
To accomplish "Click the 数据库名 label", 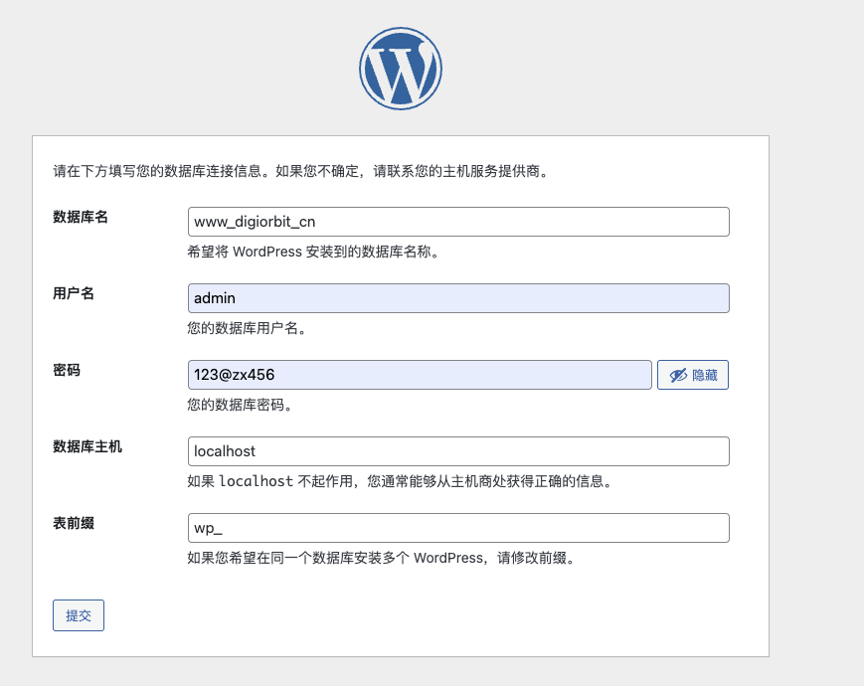I will (81, 217).
